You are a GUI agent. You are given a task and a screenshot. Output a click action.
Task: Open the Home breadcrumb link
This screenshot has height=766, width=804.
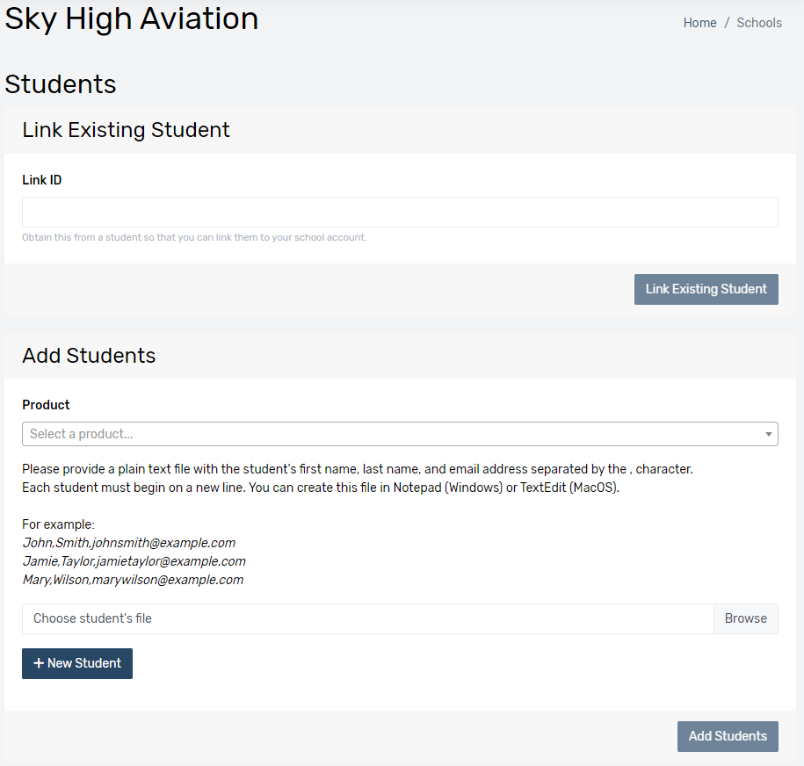(x=699, y=23)
